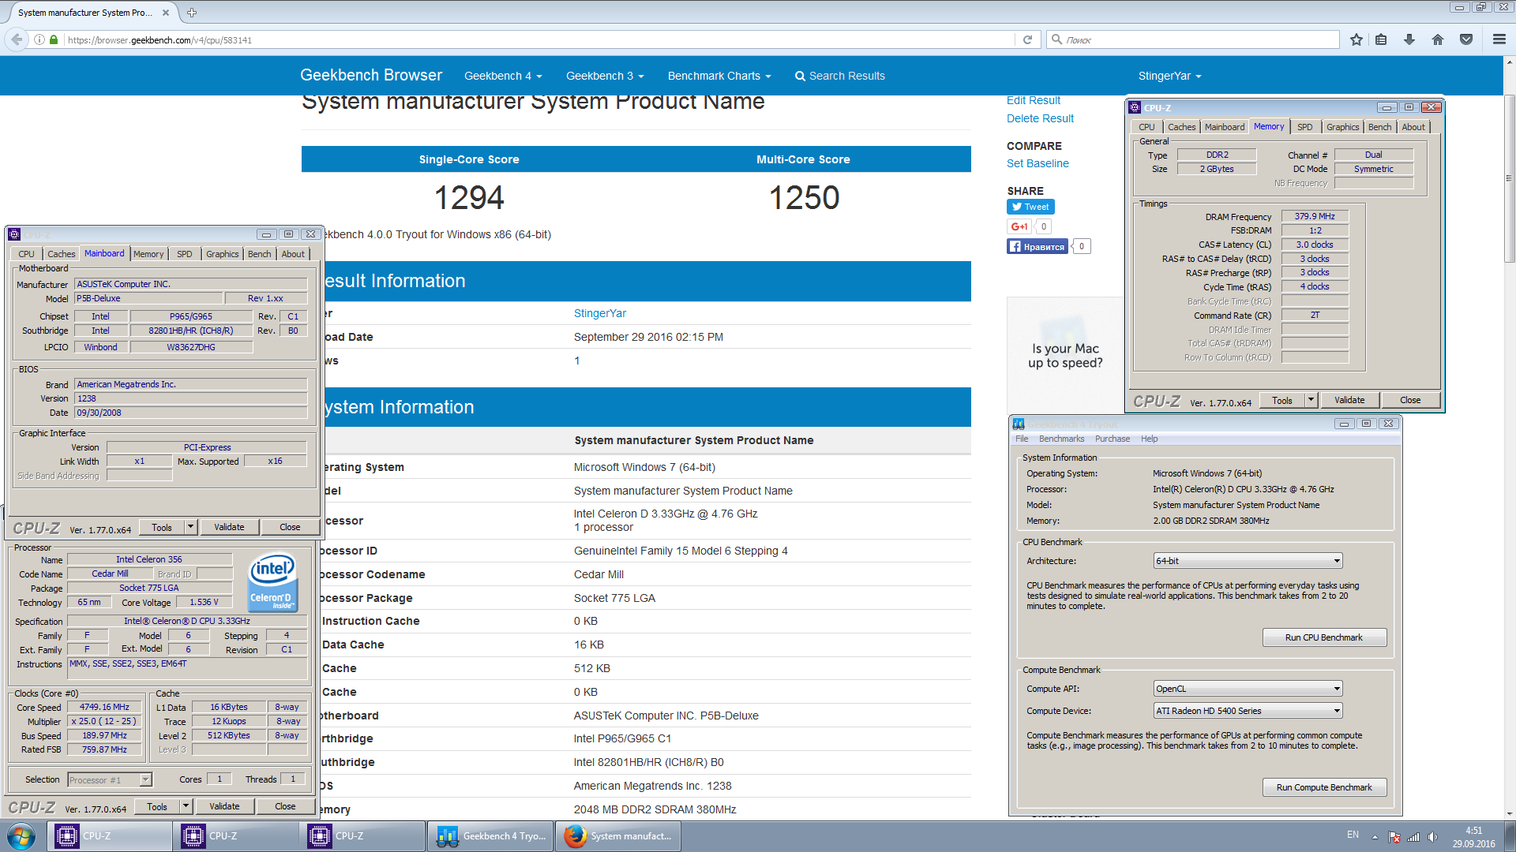Viewport: 1516px width, 852px height.
Task: Select the first CPU-Z taskbar item
Action: tap(111, 836)
